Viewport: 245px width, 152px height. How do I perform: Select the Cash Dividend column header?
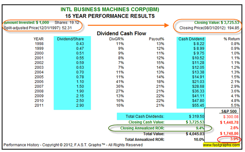coord(191,39)
